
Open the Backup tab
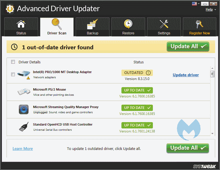(x=93, y=27)
